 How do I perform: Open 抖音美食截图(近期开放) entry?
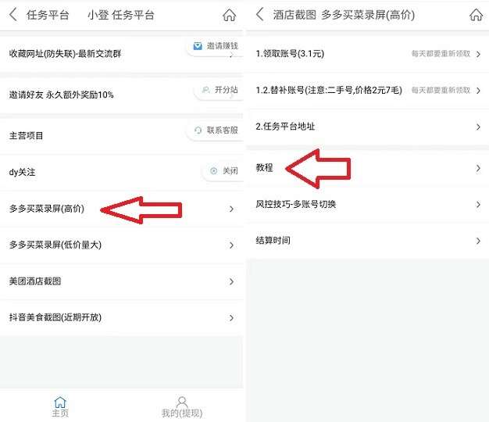[x=121, y=318]
